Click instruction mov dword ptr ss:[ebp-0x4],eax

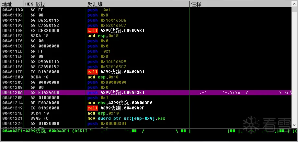[x=126, y=118]
